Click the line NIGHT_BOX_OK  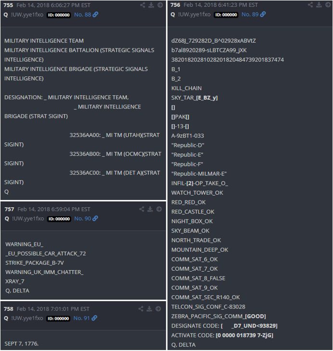[192, 221]
